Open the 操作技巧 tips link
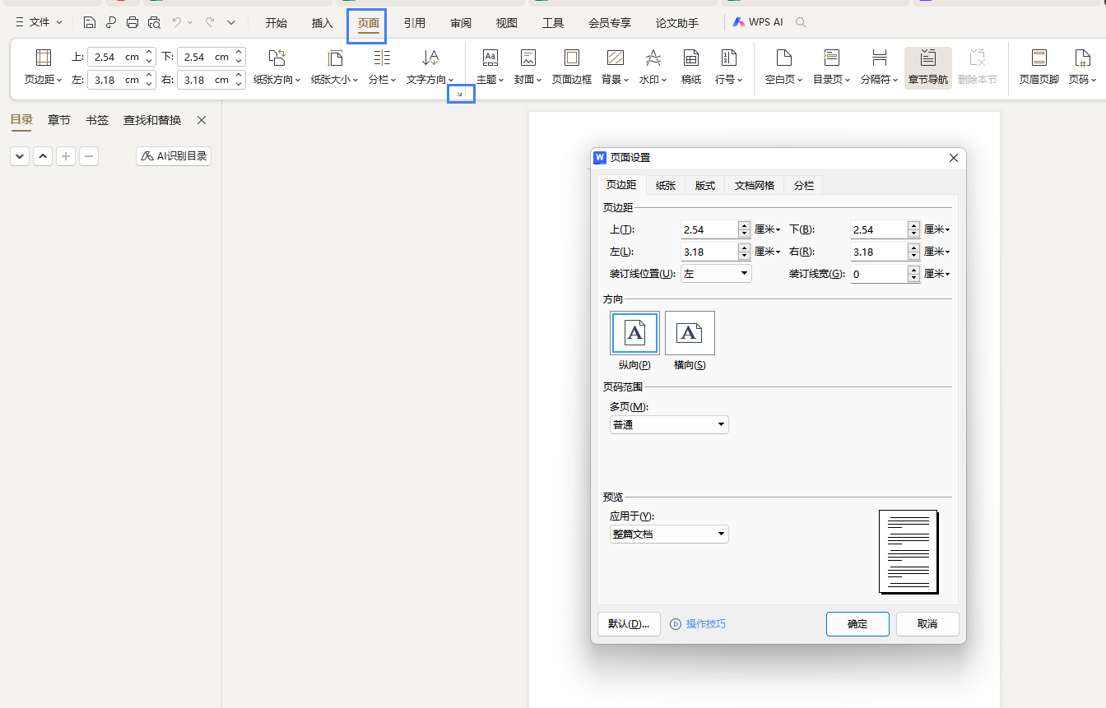Image resolution: width=1106 pixels, height=708 pixels. [x=698, y=624]
